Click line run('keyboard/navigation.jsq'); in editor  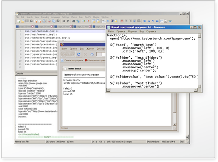coord(47,38)
